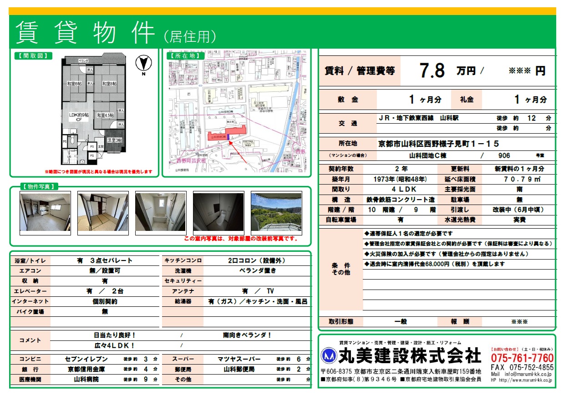Select the convenience store セブンイレブン
The width and height of the screenshot is (563, 395).
point(86,359)
